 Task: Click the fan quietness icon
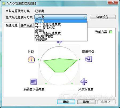point(84,81)
